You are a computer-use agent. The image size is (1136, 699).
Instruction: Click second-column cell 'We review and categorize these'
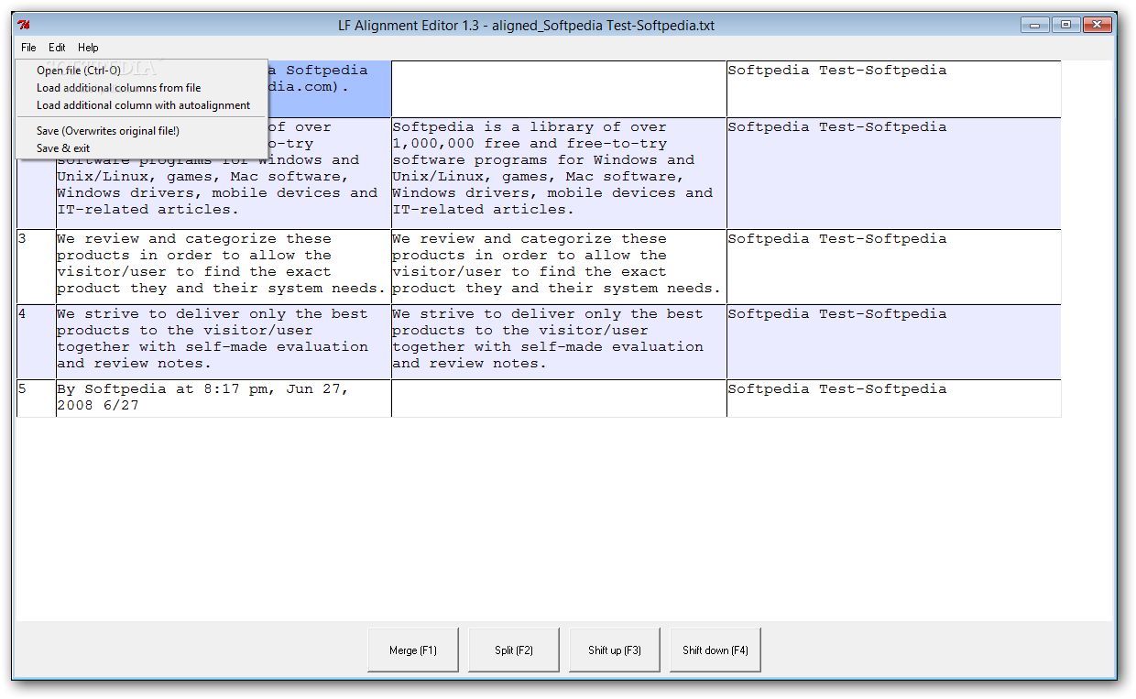[x=559, y=267]
